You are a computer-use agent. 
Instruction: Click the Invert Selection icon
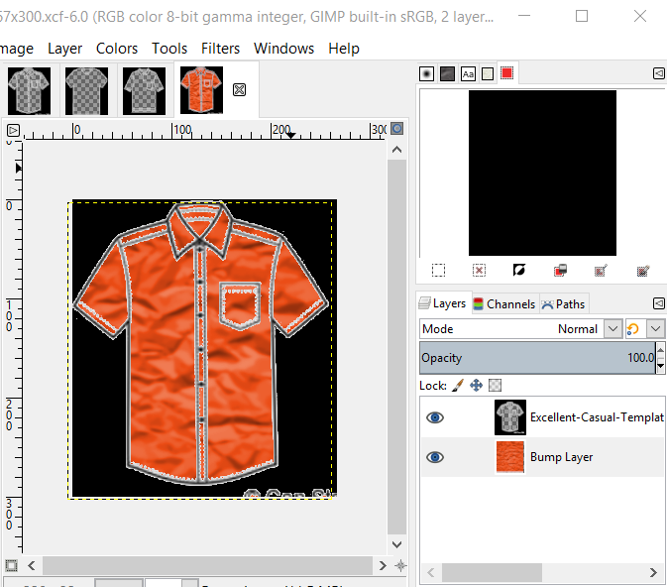(518, 271)
